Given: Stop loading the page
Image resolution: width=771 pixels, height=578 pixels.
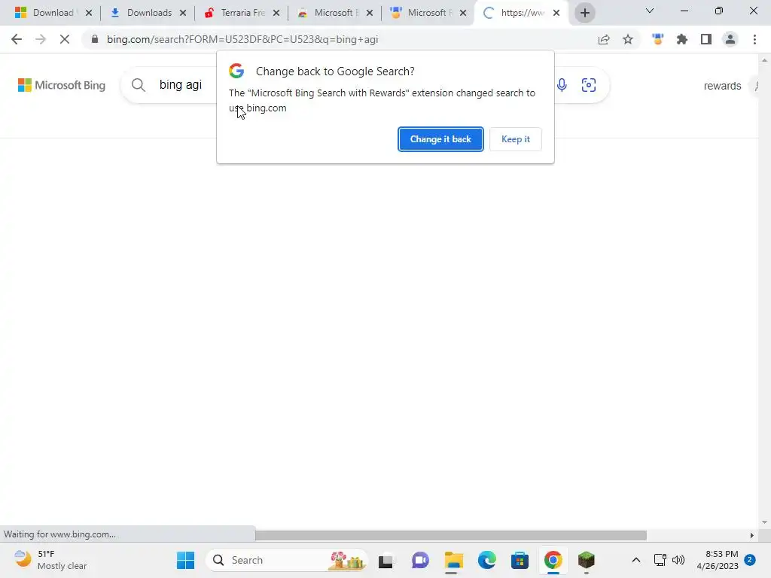Looking at the screenshot, I should point(65,39).
